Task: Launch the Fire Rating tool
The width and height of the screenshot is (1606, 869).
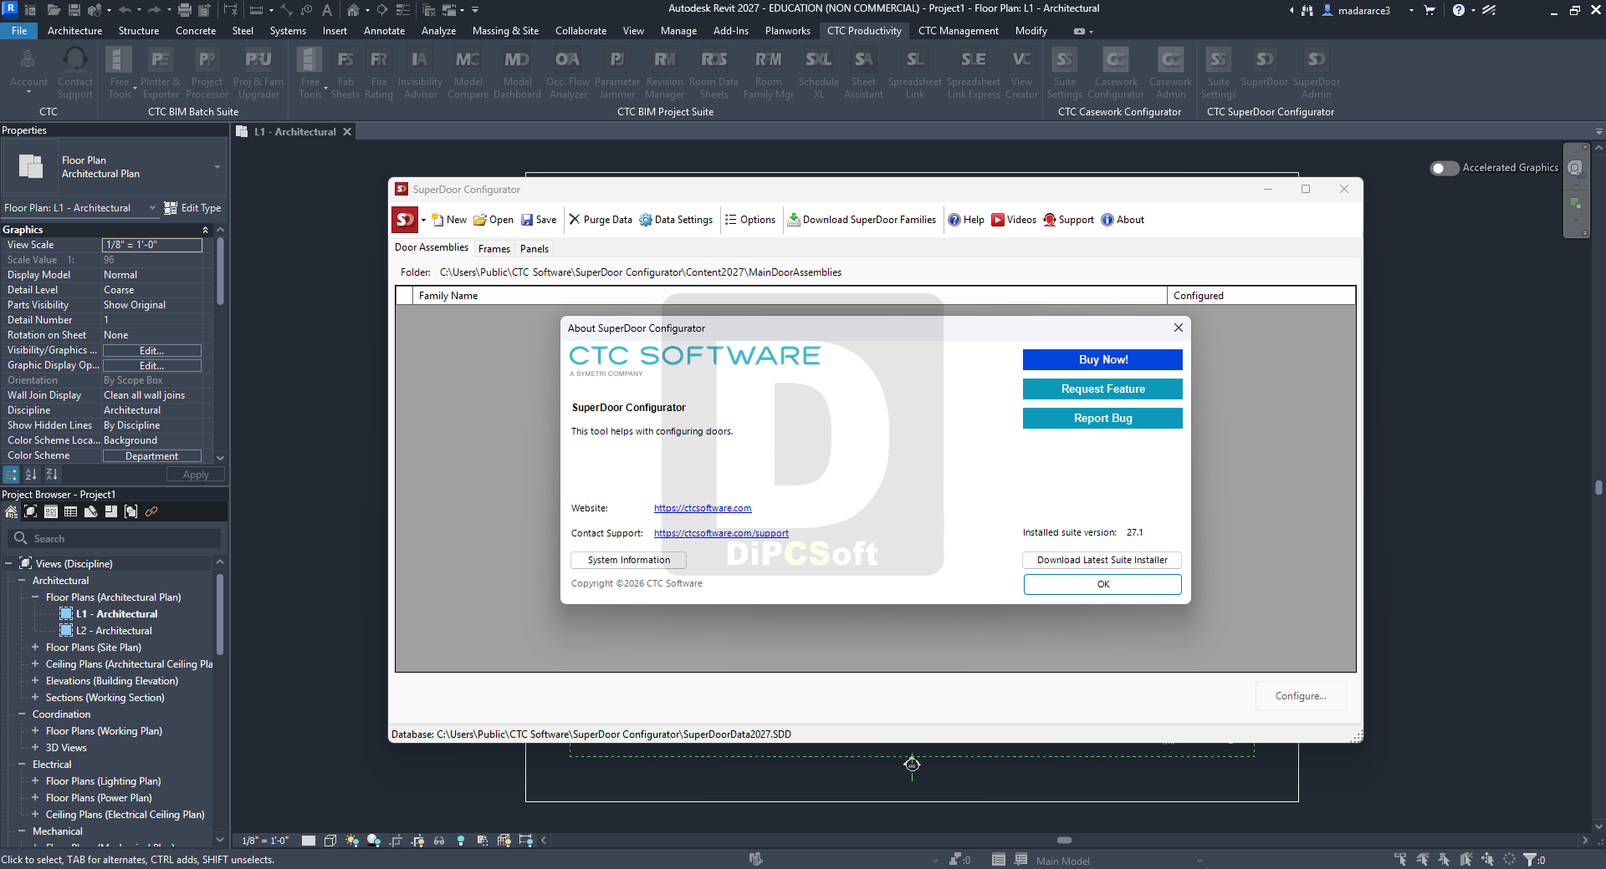Action: [379, 74]
